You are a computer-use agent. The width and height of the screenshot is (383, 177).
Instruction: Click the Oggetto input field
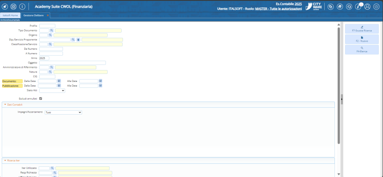pyautogui.click(x=72, y=63)
